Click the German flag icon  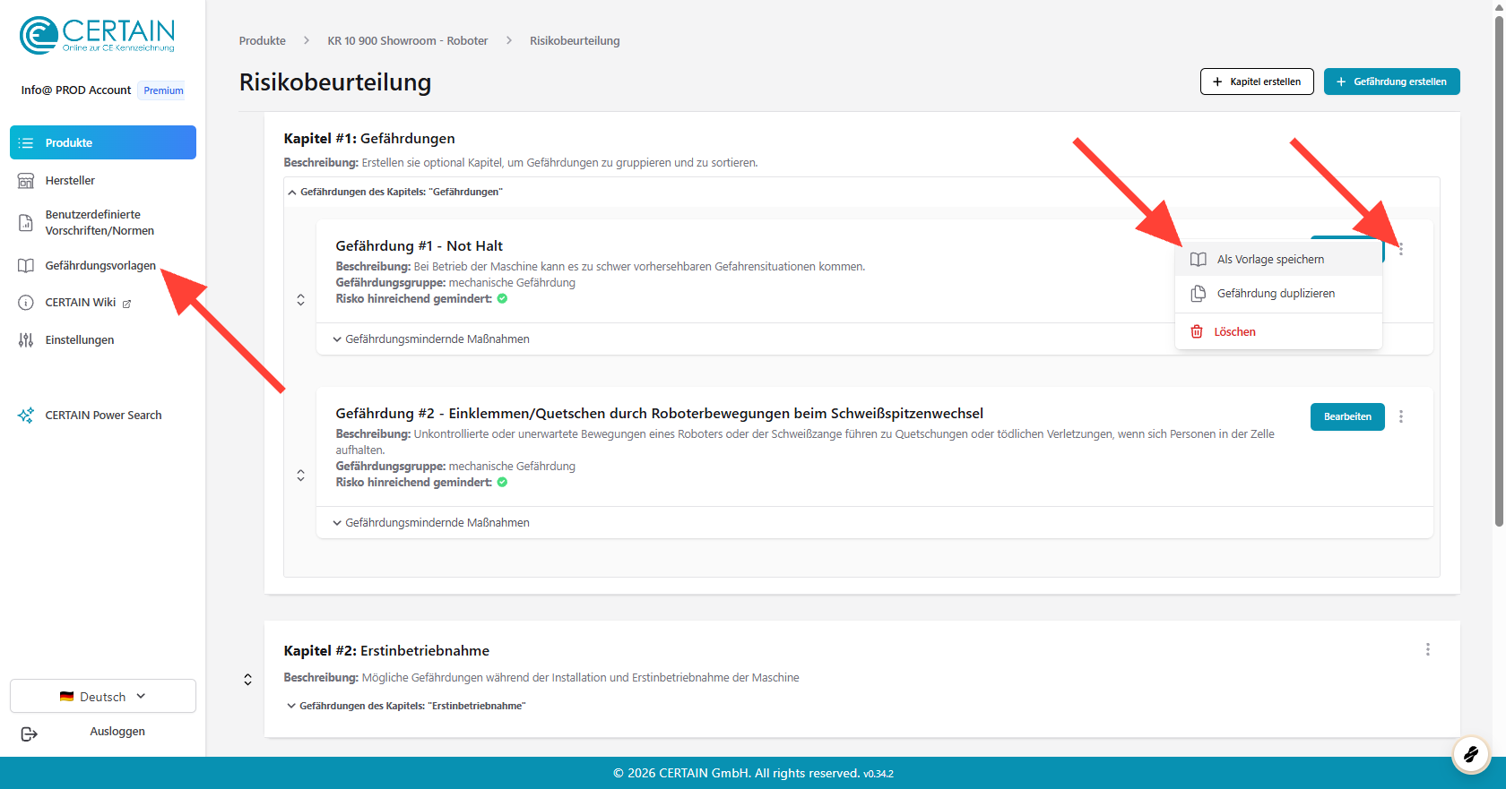[x=66, y=697]
